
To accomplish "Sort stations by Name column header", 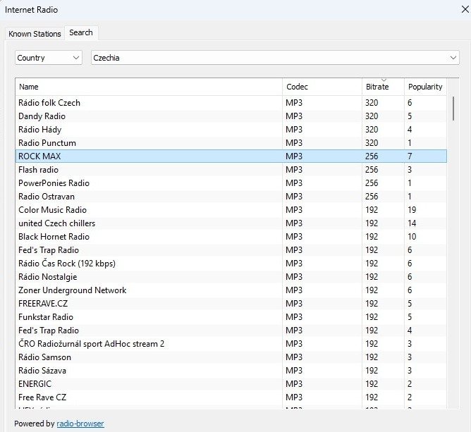I will pyautogui.click(x=149, y=87).
